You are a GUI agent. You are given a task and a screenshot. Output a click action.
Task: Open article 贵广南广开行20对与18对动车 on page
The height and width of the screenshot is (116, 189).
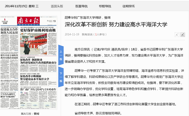click(38, 89)
